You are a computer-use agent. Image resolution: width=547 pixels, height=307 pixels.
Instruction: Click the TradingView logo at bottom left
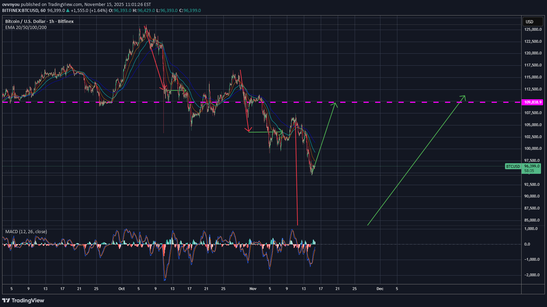23,300
